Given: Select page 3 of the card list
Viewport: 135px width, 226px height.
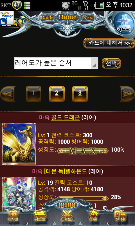Looking at the screenshot, I should tap(80, 94).
